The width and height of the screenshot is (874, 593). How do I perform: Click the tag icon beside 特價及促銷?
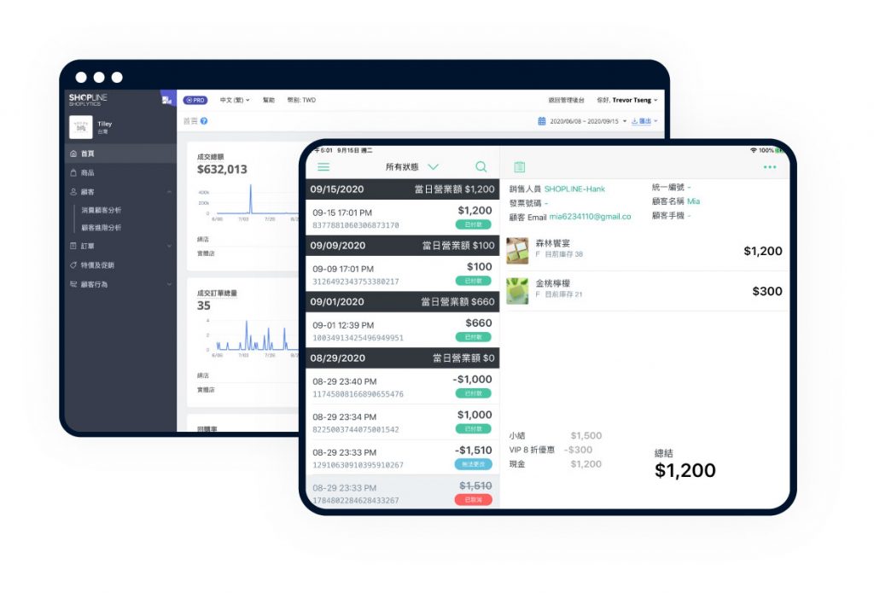point(73,265)
